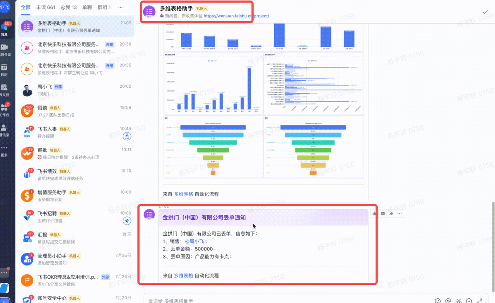Open the Workbench (工作台) sidebar icon

[x=4, y=109]
